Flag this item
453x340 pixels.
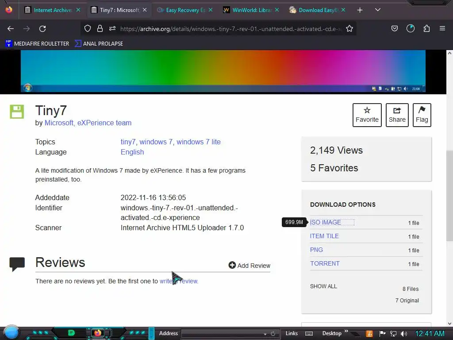tap(422, 115)
